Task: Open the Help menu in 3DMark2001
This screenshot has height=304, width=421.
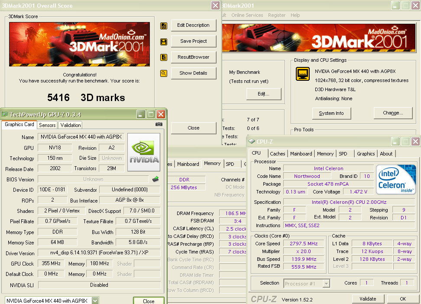Action: point(295,15)
